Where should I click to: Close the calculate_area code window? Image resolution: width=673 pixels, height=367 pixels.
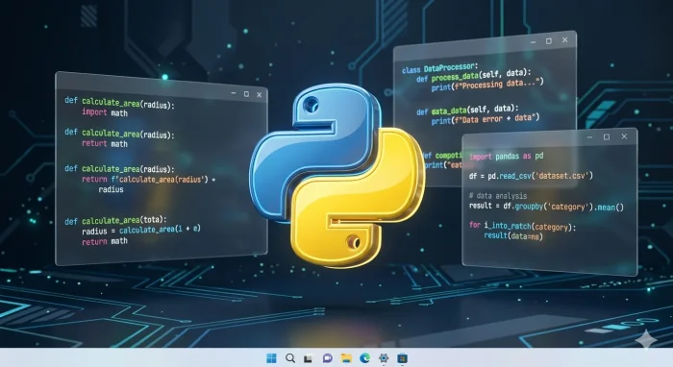pos(260,95)
